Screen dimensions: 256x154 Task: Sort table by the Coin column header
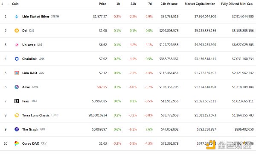click(15, 4)
